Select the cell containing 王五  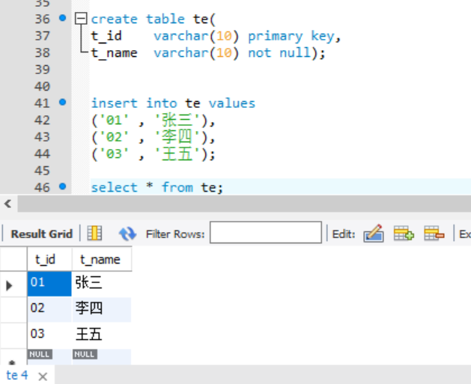pyautogui.click(x=102, y=335)
